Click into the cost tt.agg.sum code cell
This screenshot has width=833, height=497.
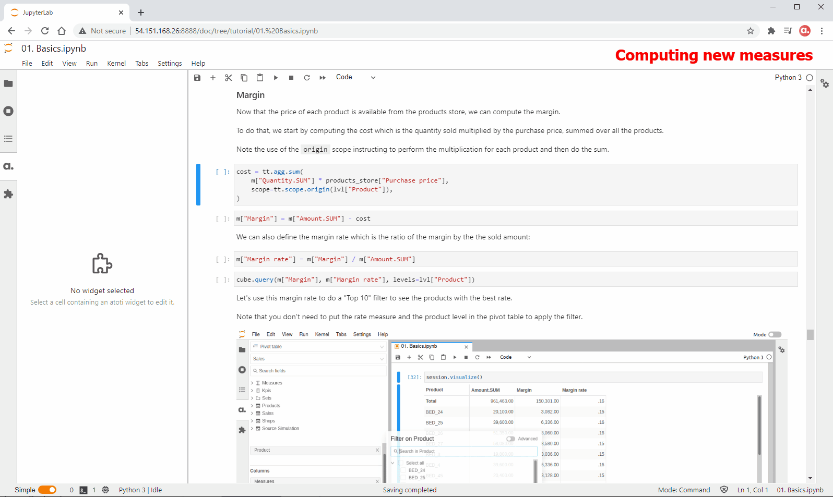click(x=516, y=185)
